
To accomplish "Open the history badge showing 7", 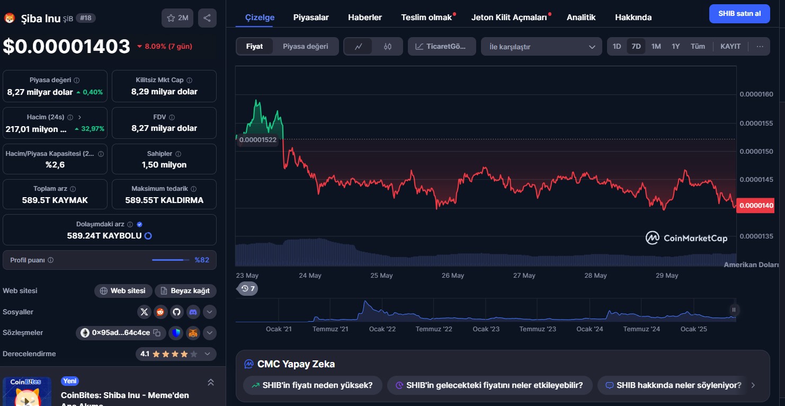I will point(247,289).
